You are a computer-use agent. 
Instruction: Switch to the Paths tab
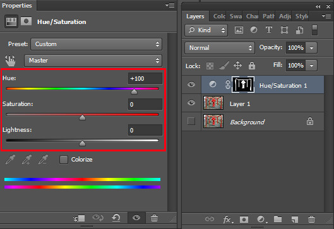click(x=268, y=16)
